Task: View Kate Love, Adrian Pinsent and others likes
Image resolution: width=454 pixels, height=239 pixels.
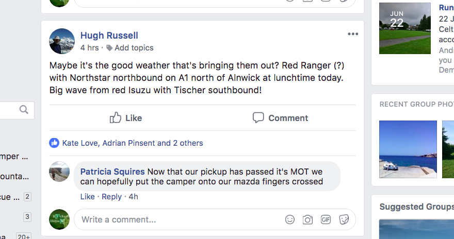Action: click(x=133, y=143)
